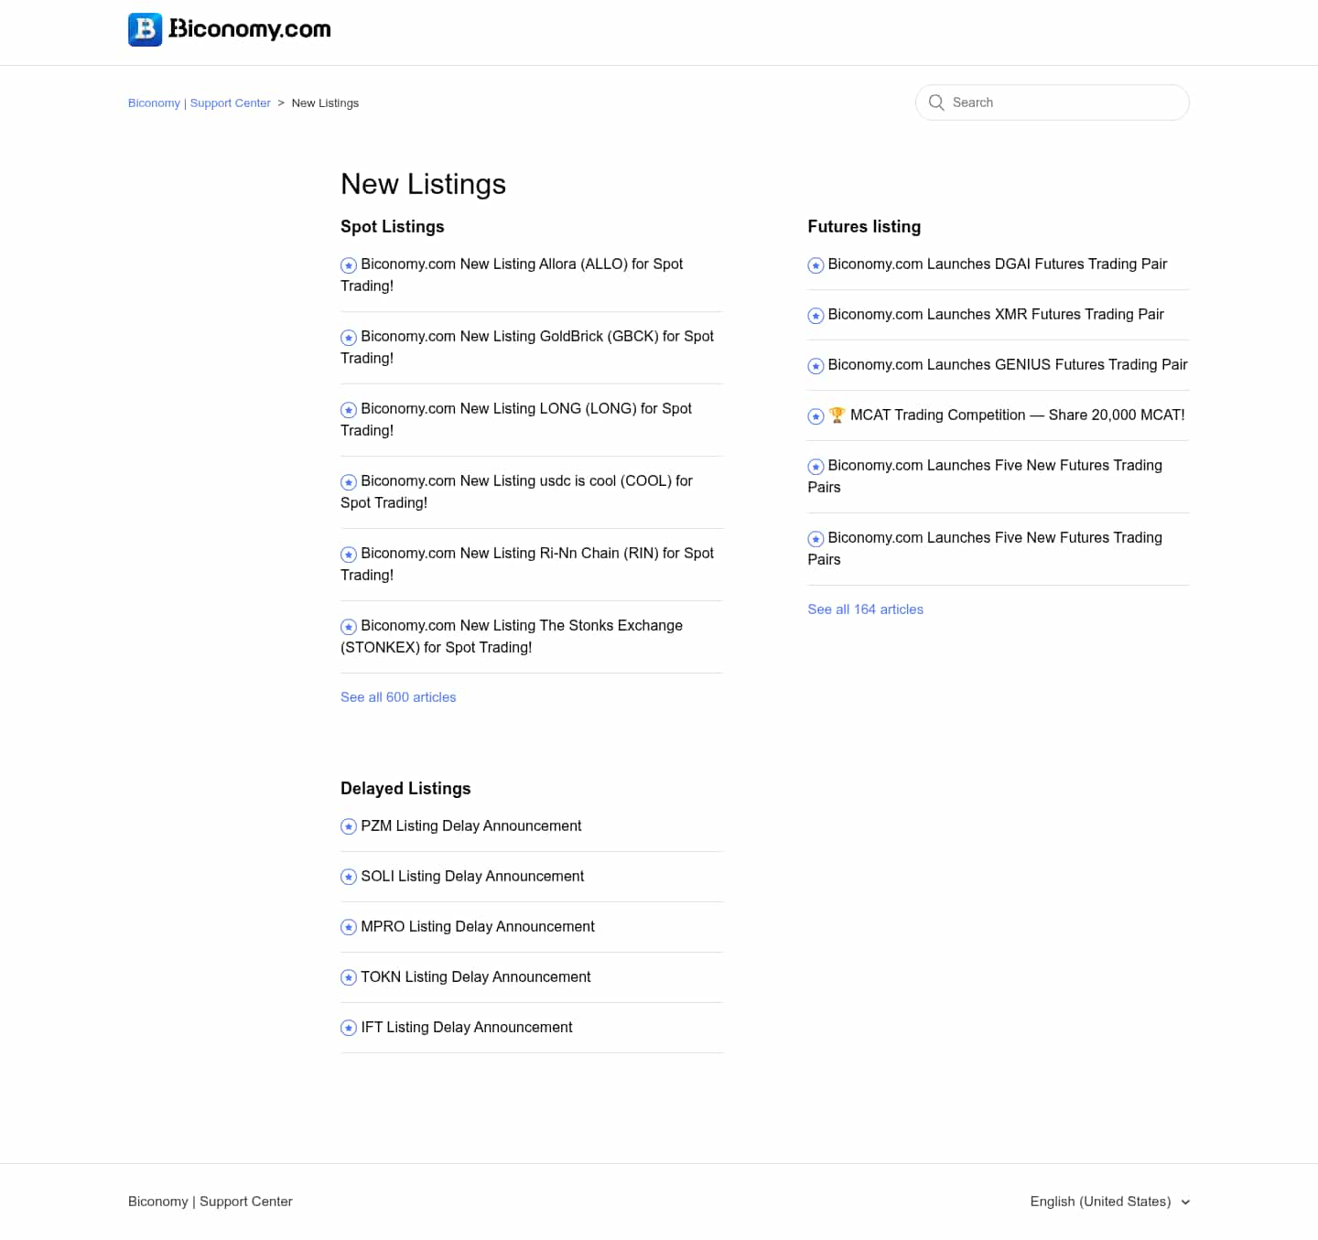This screenshot has width=1318, height=1240.
Task: Click star icon beside Ri-Nn Chain (RIN) listing
Action: (349, 555)
